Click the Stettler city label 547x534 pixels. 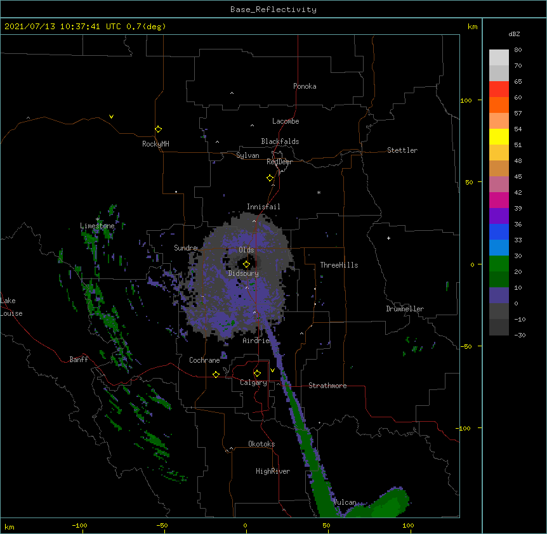(402, 150)
